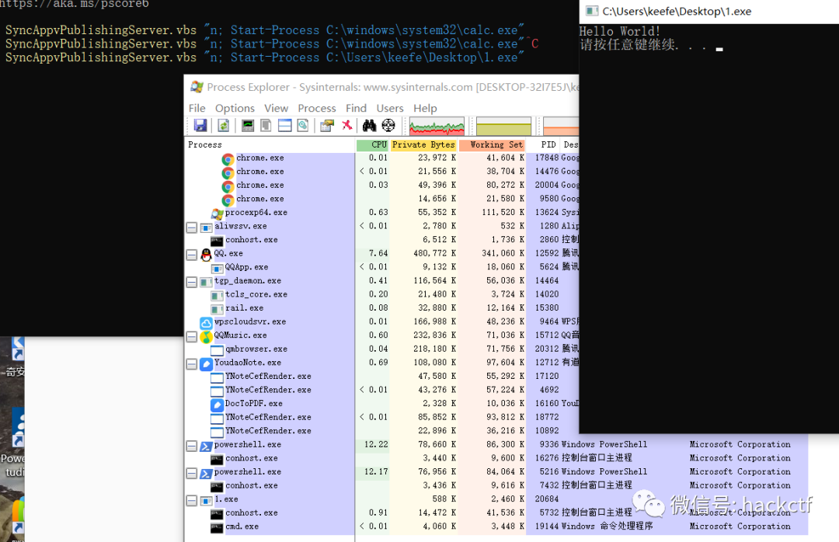Collapse the 1.exe tree node
The width and height of the screenshot is (839, 542).
tap(192, 500)
